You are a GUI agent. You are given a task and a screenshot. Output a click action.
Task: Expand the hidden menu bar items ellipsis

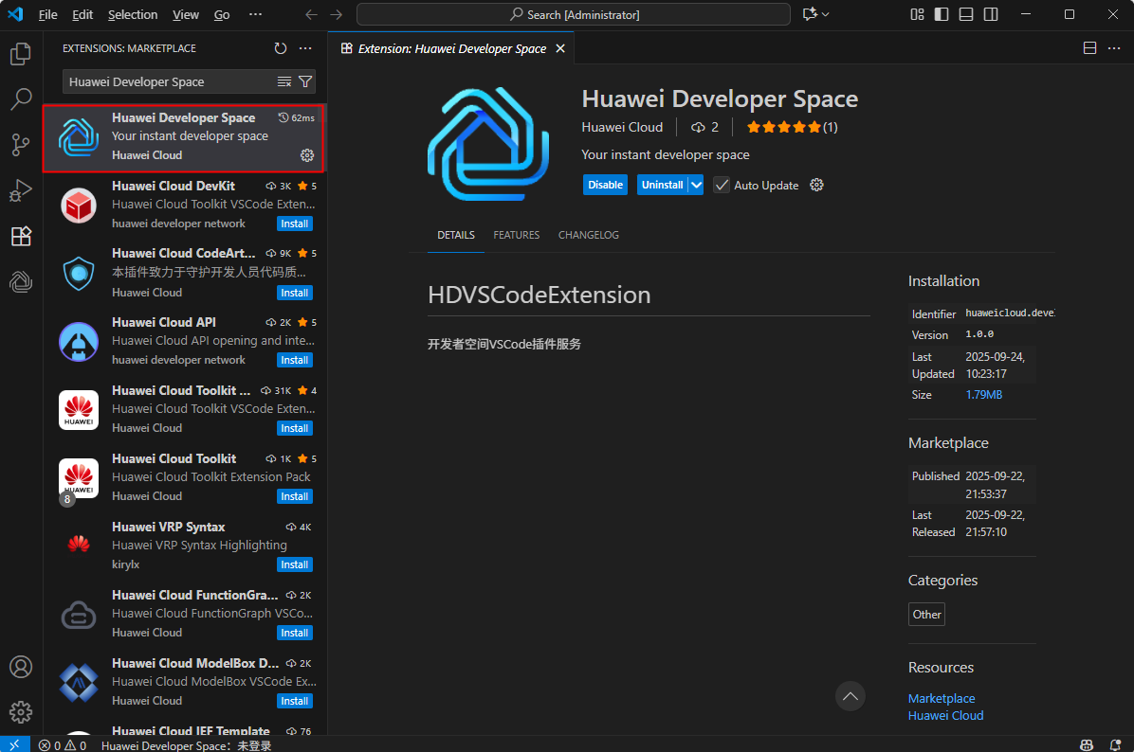(x=255, y=14)
